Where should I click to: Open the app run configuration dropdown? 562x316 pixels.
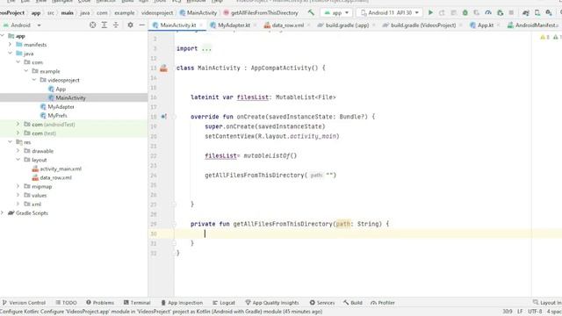336,12
